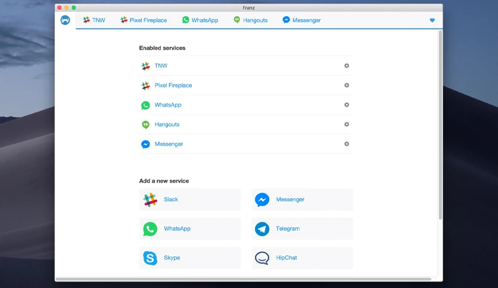This screenshot has width=498, height=288.
Task: Open settings gear for Messenger service
Action: tap(347, 144)
